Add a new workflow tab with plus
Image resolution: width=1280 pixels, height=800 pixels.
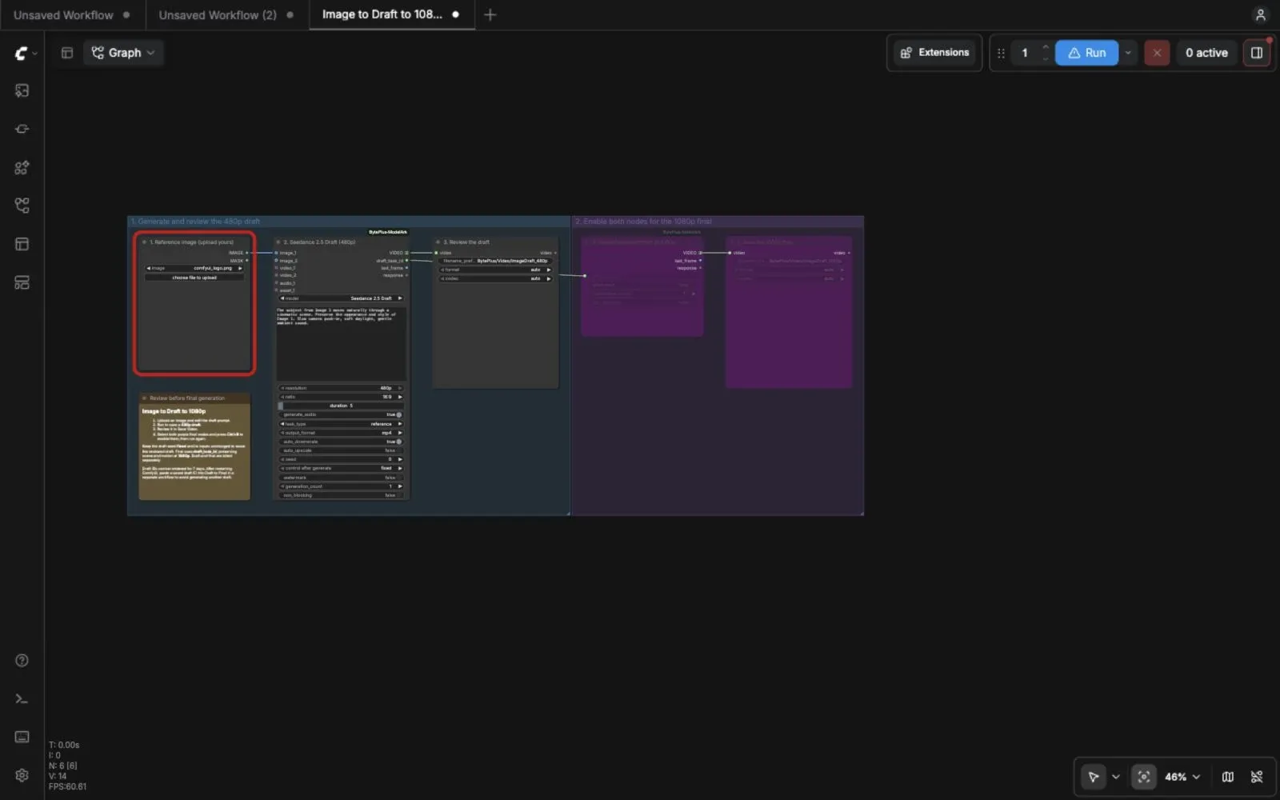click(490, 14)
